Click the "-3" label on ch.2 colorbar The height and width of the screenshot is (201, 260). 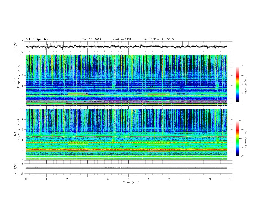click(x=242, y=121)
